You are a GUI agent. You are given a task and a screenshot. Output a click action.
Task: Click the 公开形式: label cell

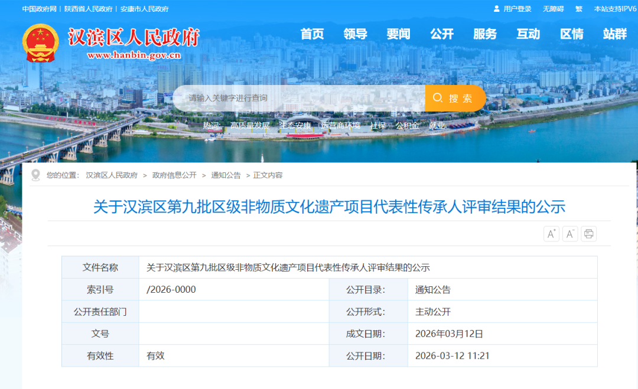[368, 311]
